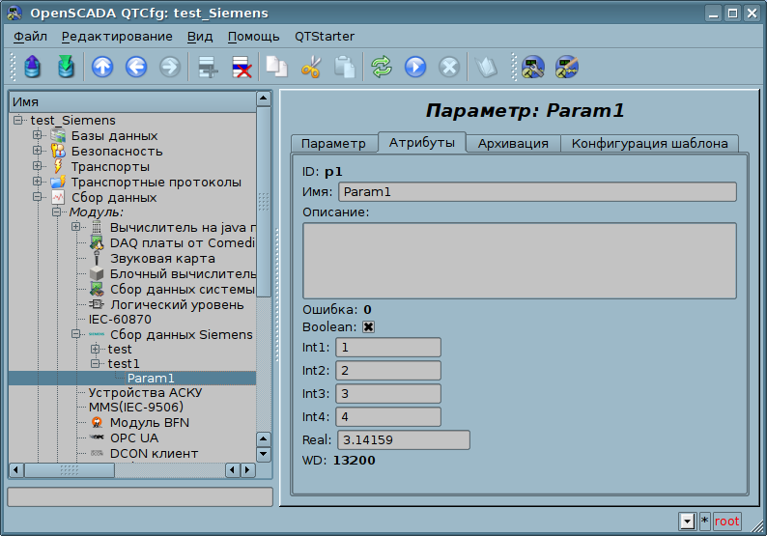767x536 pixels.
Task: Click the tree's horizontal scrollbar handle
Action: coord(68,469)
